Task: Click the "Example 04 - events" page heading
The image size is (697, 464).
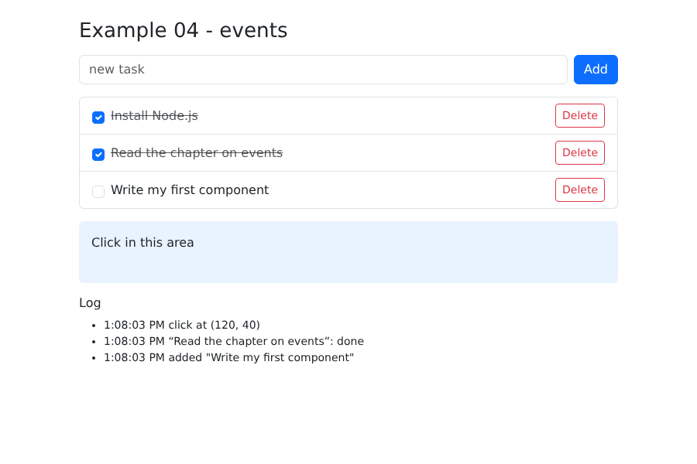Action: coord(183,31)
